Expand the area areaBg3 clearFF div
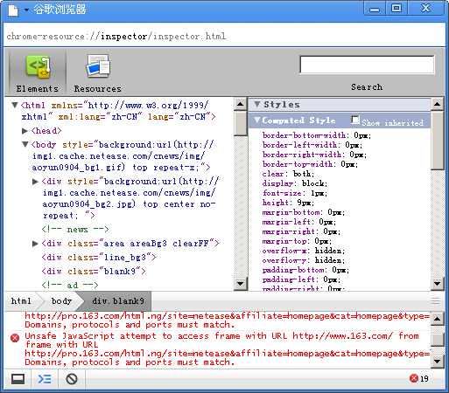449x393 pixels. 35,244
